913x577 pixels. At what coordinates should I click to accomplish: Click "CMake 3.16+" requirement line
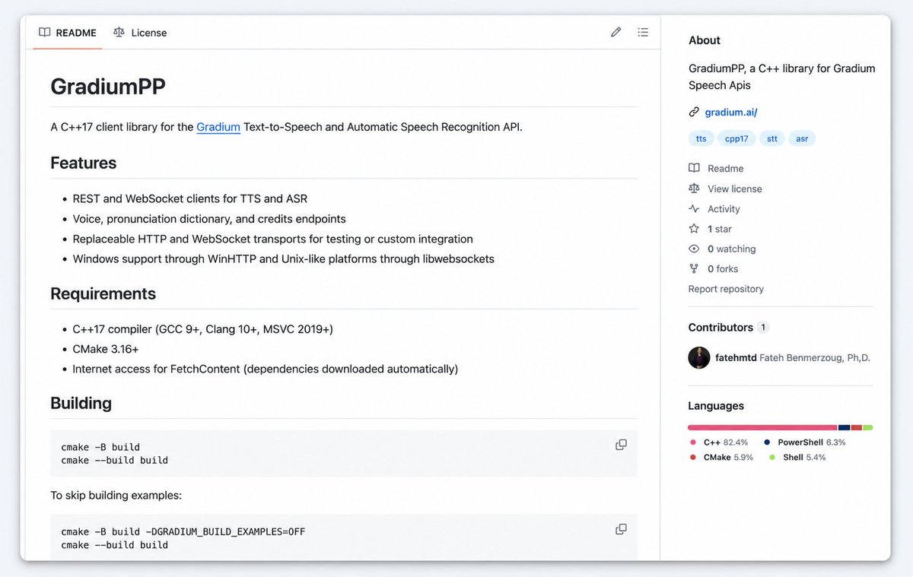tap(106, 349)
